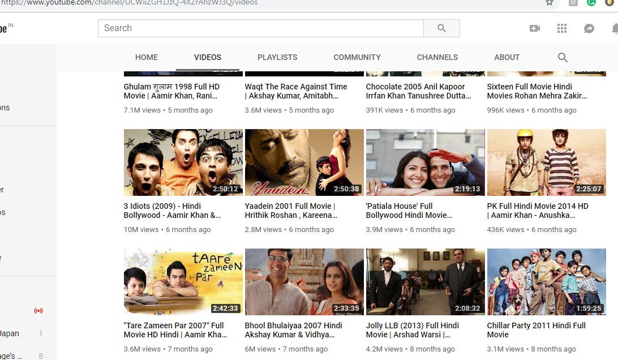The image size is (618, 360).
Task: Click title 'Chillar Party 2011 Hindi Full Movie'
Action: [536, 330]
